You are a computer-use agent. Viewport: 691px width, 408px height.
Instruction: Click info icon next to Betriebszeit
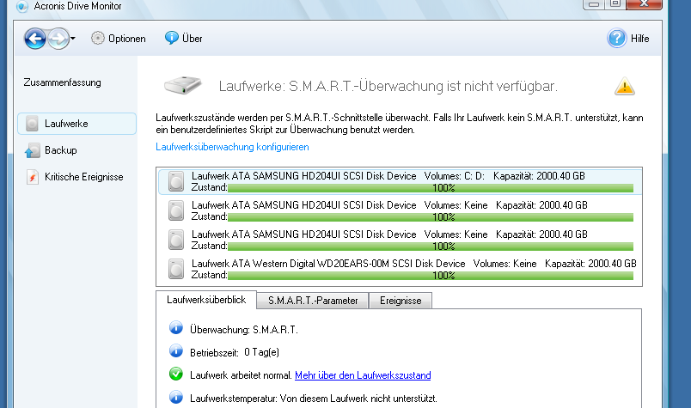click(176, 351)
